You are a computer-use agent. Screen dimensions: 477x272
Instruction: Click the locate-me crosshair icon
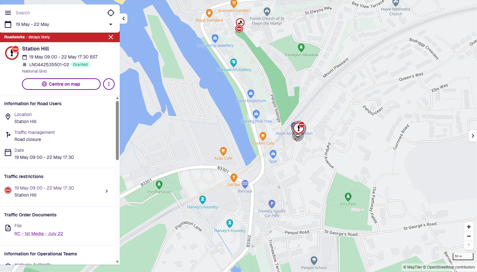(x=111, y=13)
